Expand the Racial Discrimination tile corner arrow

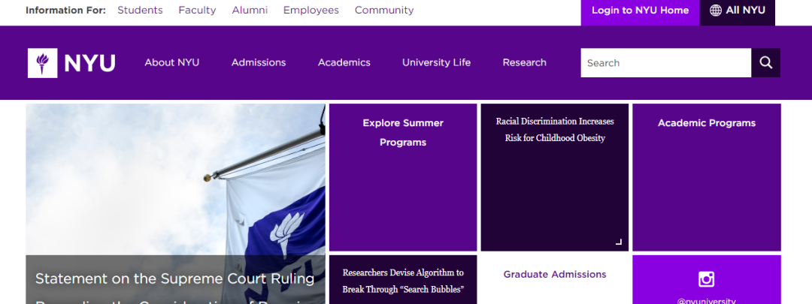[619, 242]
